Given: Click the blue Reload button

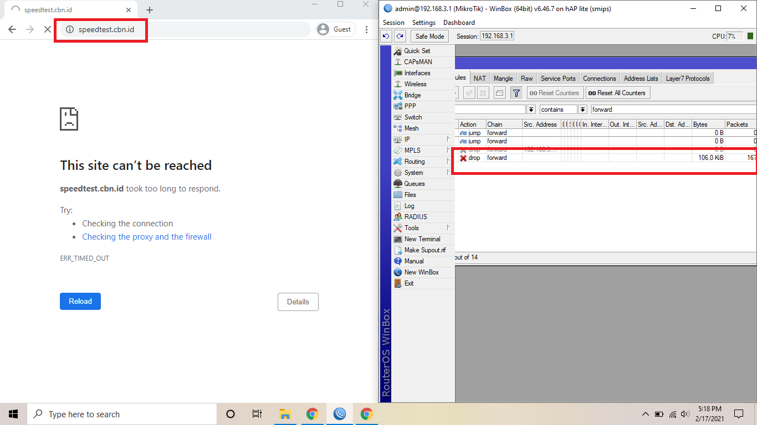Looking at the screenshot, I should tap(80, 301).
